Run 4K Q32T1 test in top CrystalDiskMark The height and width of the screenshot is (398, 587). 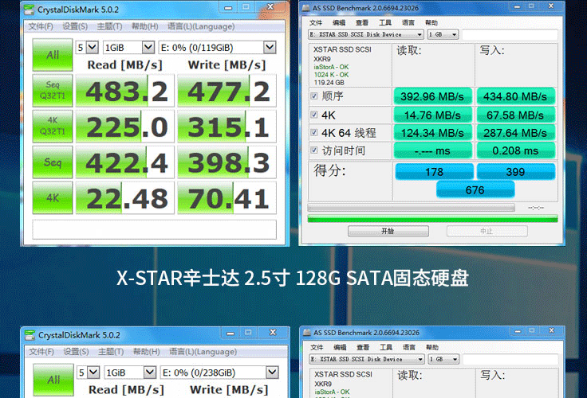[53, 126]
